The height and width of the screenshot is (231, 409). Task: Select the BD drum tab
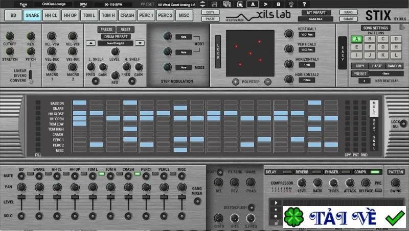coord(13,15)
